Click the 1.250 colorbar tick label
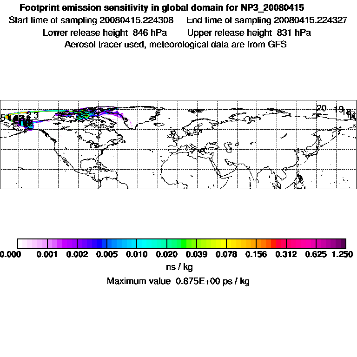Viewport: 357px width, 357px height. (342, 254)
